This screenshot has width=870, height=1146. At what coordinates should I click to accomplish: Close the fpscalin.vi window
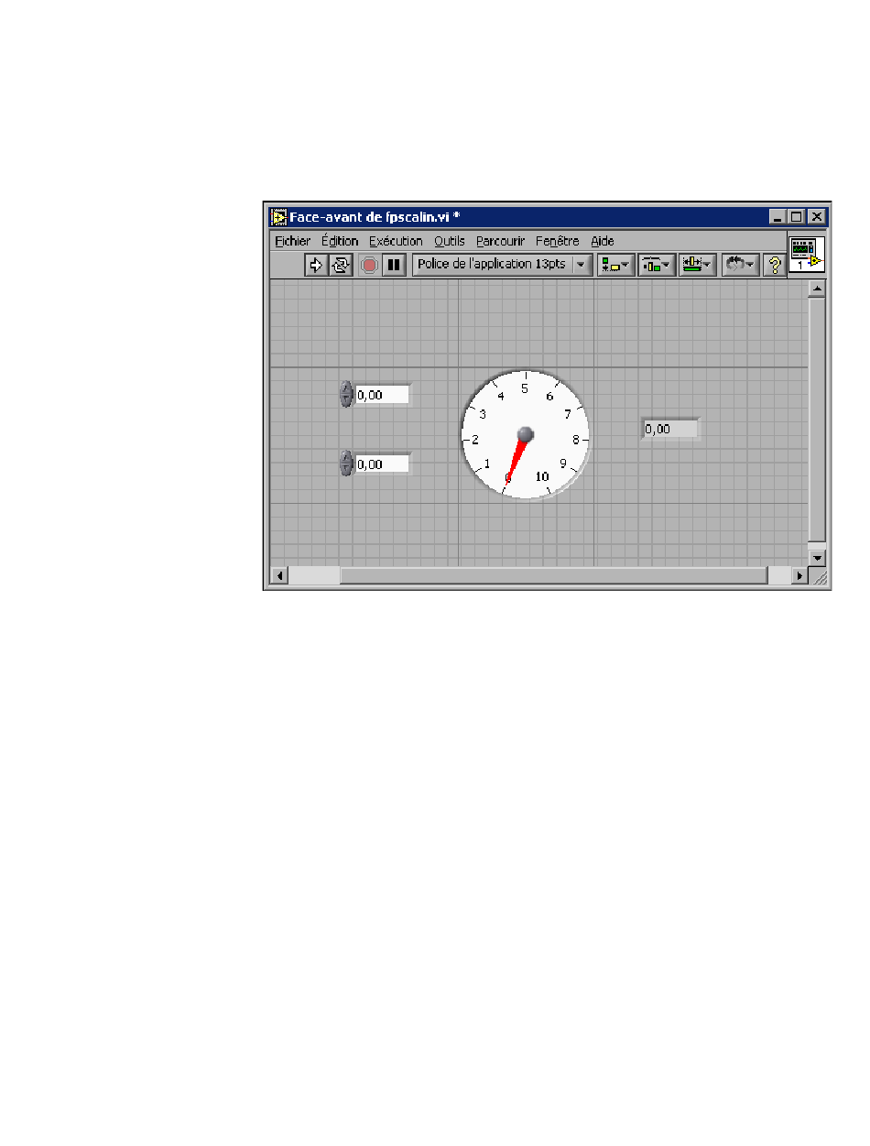point(816,217)
